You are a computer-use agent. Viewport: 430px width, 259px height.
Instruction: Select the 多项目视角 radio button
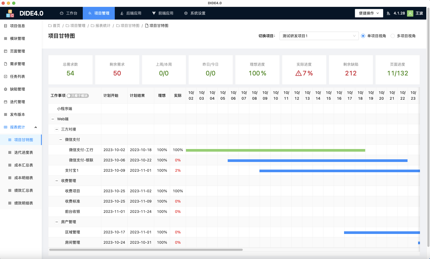coord(393,36)
